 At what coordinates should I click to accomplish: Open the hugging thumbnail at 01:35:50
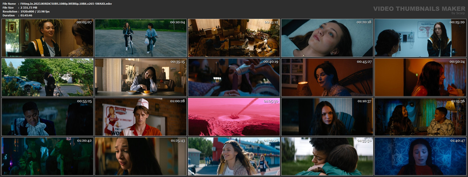tap(327, 156)
